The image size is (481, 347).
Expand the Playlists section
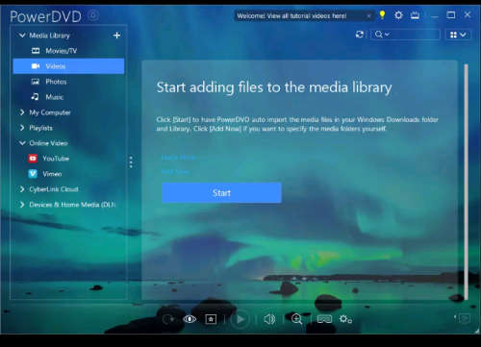pyautogui.click(x=22, y=128)
